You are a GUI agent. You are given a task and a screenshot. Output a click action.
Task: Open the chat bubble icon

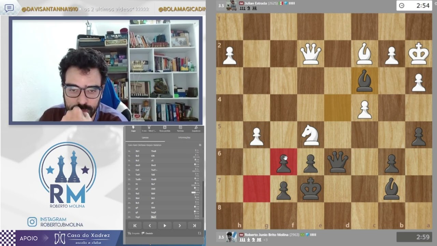pyautogui.click(x=9, y=8)
